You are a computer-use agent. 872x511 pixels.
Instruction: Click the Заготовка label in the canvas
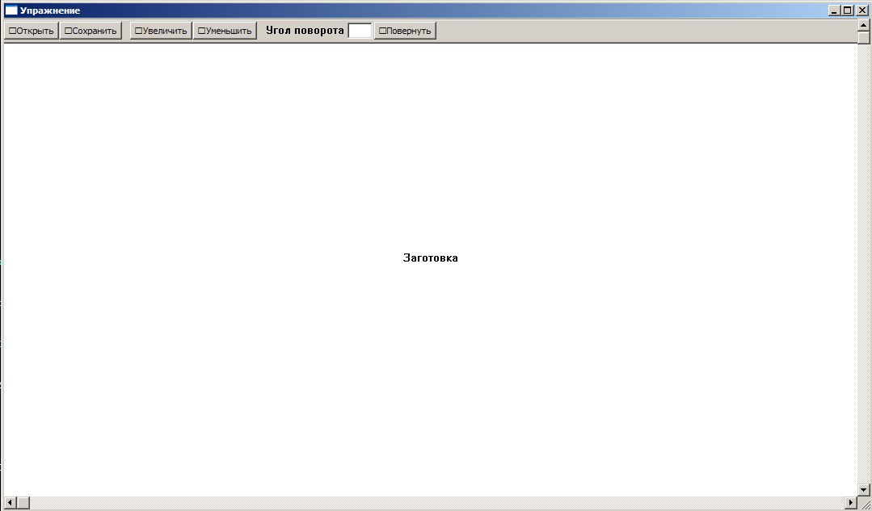pyautogui.click(x=430, y=258)
